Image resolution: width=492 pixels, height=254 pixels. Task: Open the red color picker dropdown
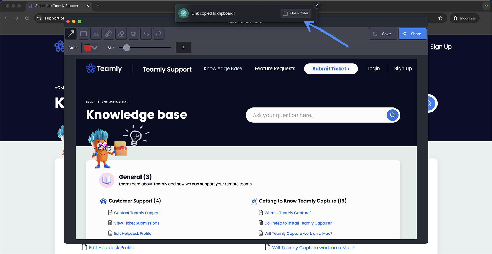(90, 48)
